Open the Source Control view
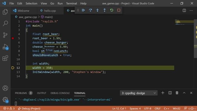The height and width of the screenshot is (111, 197). click(5, 35)
